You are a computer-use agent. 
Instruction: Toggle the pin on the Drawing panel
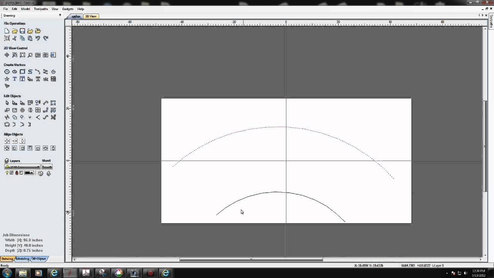(x=60, y=15)
